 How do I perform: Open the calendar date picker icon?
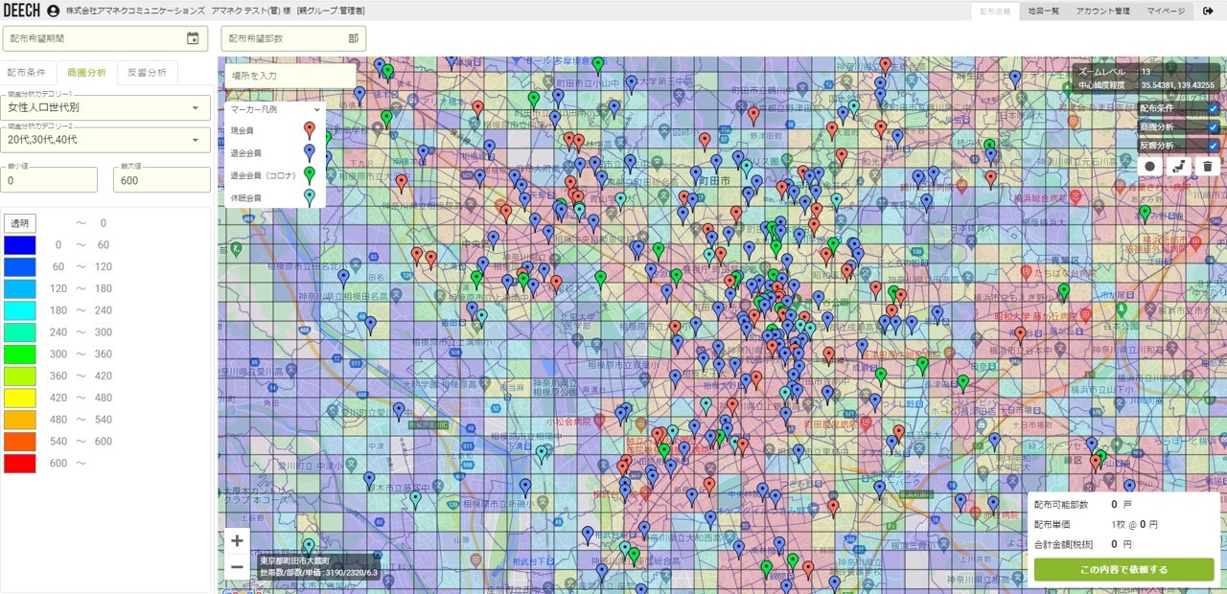point(193,38)
